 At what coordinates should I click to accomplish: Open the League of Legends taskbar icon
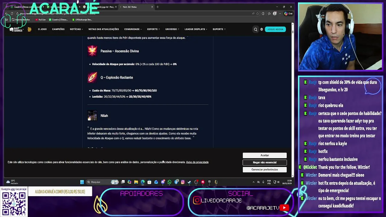pos(216,182)
